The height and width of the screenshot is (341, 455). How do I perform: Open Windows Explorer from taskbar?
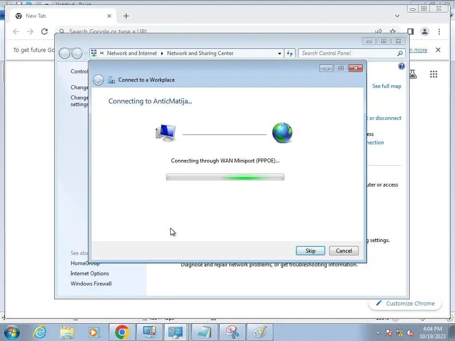point(67,332)
